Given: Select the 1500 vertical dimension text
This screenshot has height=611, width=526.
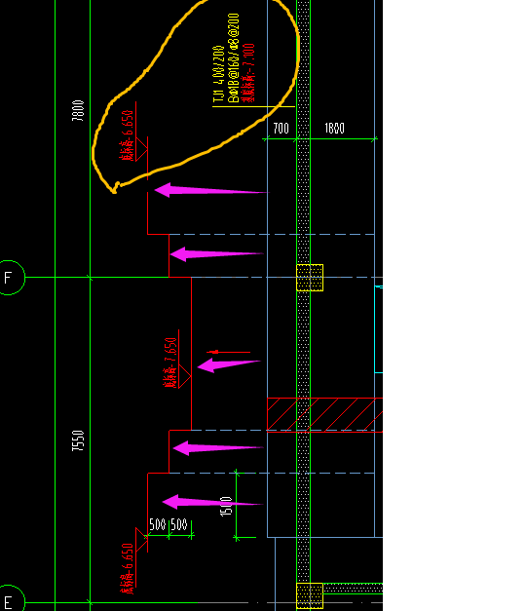Looking at the screenshot, I should click(226, 507).
